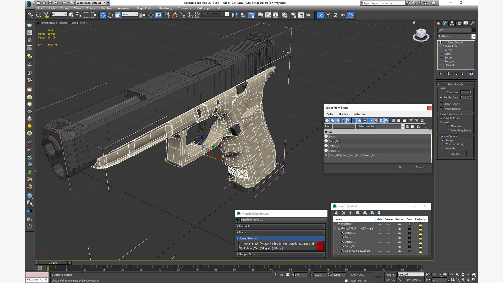This screenshot has height=283, width=503.
Task: Select the When Rendering update option
Action: tap(443, 144)
